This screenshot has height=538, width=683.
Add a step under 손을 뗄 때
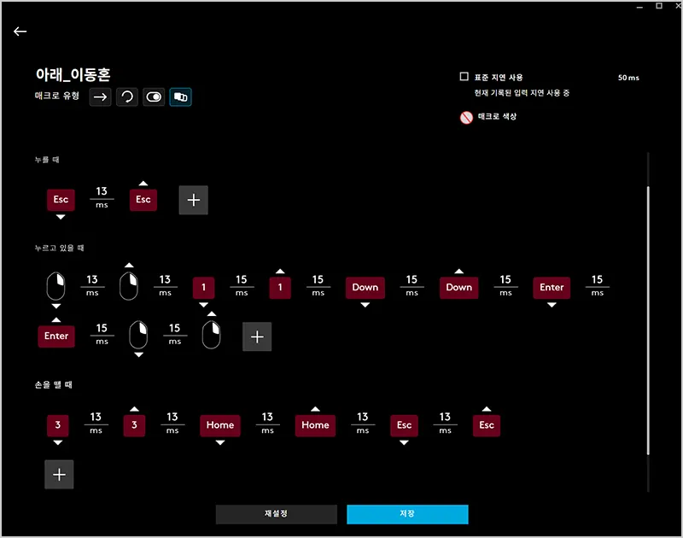click(x=59, y=475)
